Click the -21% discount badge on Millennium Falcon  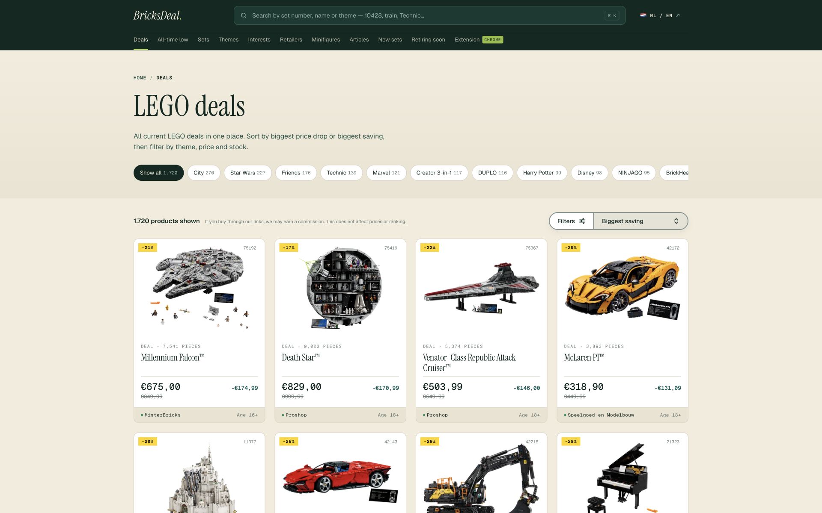point(148,248)
